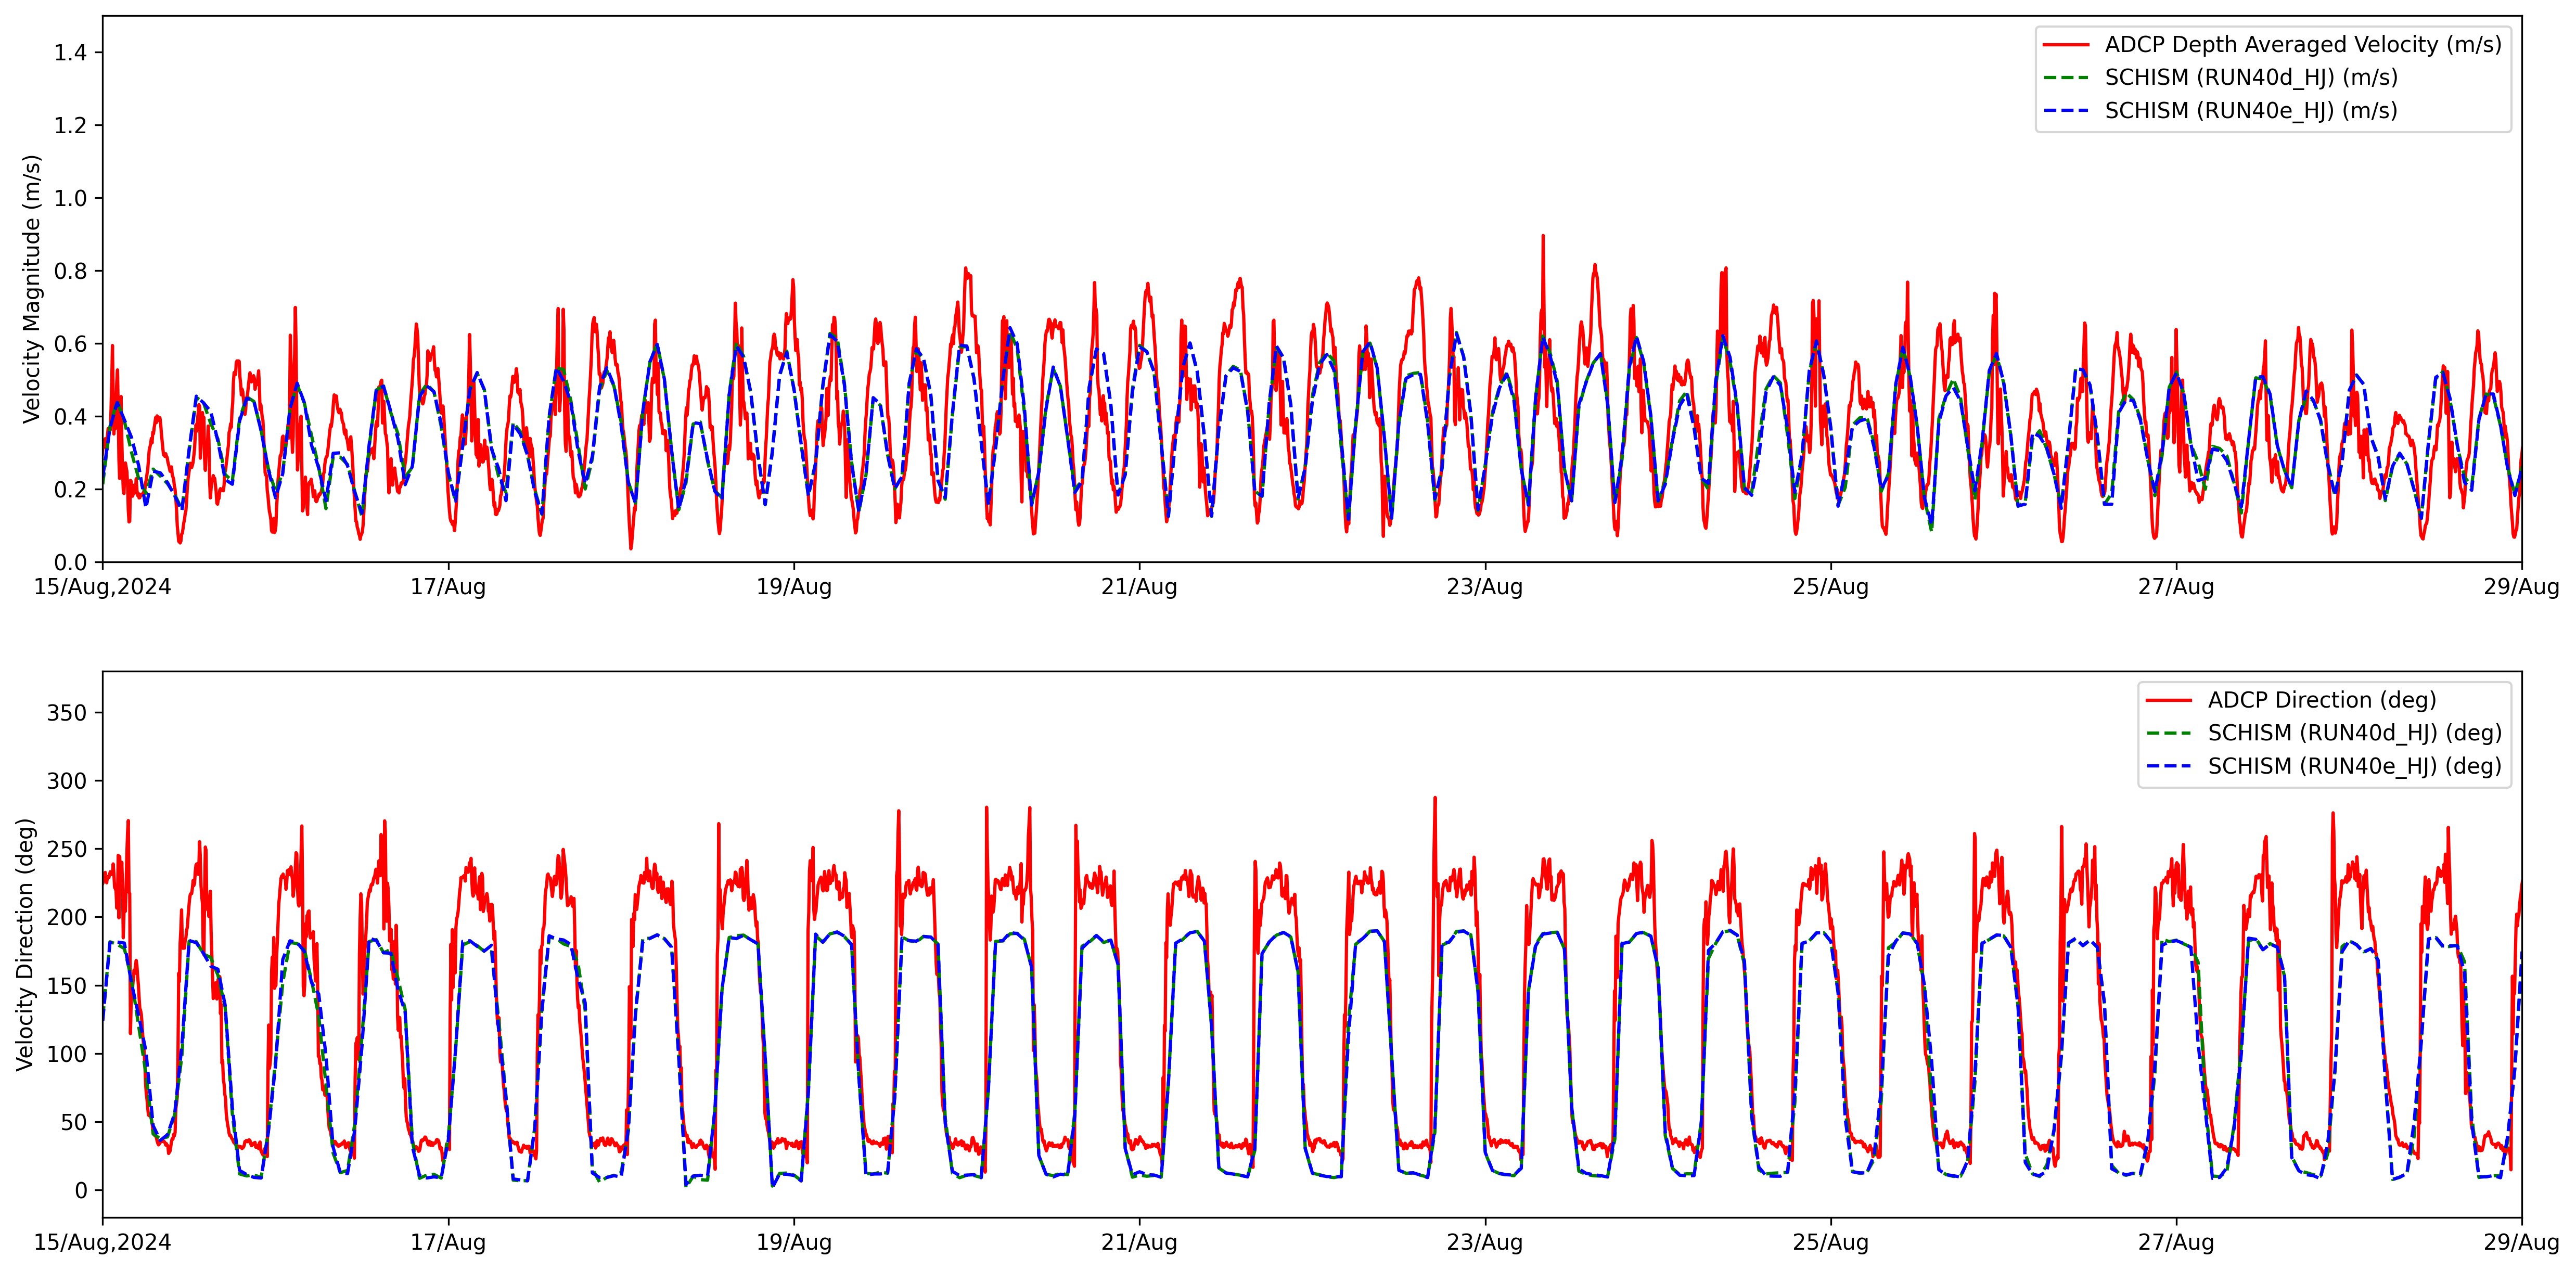Image resolution: width=2576 pixels, height=1270 pixels.
Task: Click the ADCP Direction (deg) legend label
Action: coord(2322,700)
